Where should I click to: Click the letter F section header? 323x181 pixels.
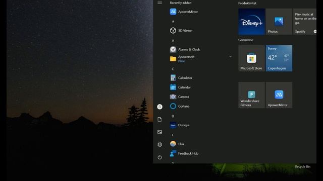click(173, 135)
